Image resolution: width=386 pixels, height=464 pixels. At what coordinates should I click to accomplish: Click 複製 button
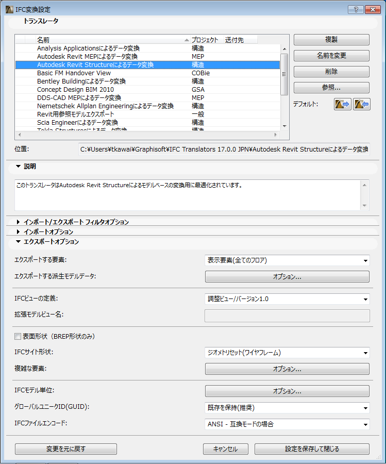(x=331, y=40)
